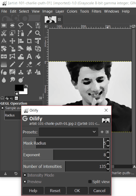136x196 pixels.
Task: Select the Shear tool
Action: pyautogui.click(x=21, y=49)
